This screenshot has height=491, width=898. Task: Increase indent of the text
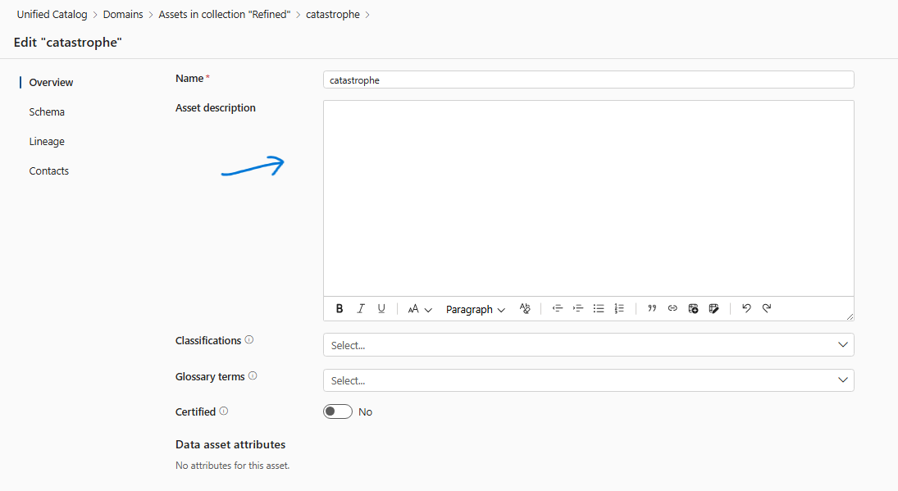pyautogui.click(x=578, y=308)
